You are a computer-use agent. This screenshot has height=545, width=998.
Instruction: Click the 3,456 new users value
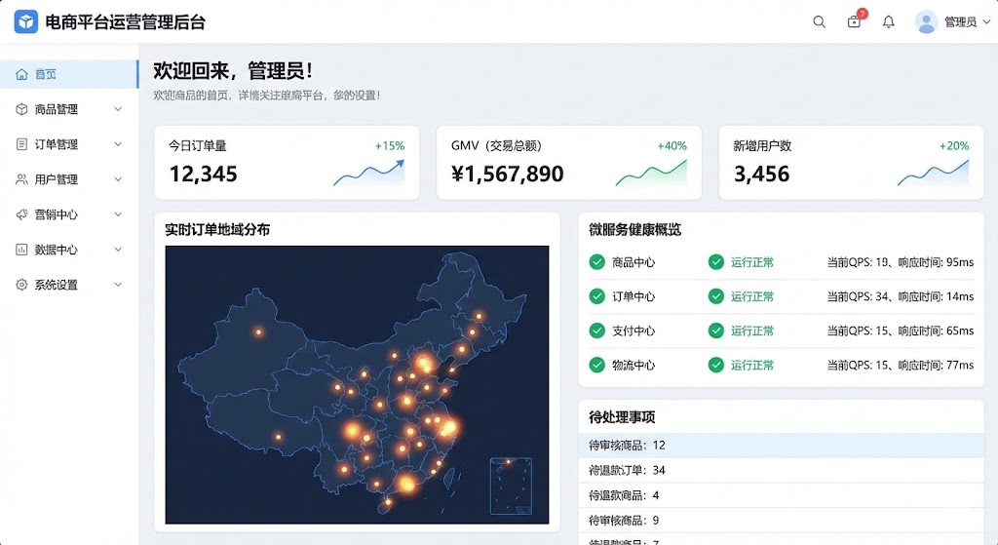pyautogui.click(x=762, y=174)
